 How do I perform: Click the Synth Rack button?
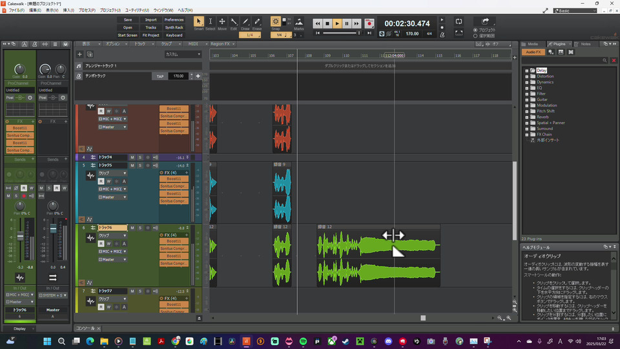point(174,28)
